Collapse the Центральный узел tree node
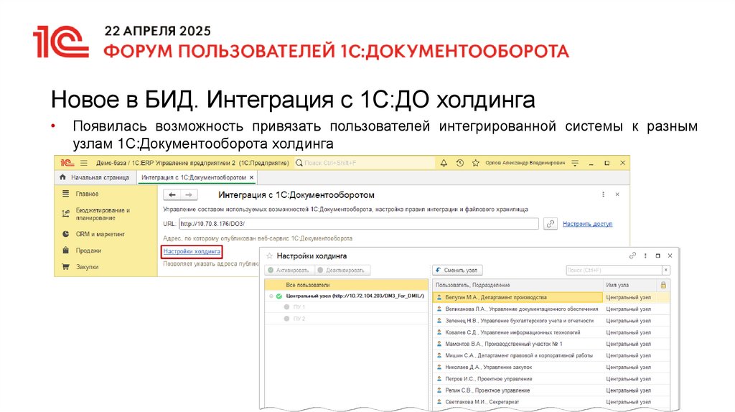735x412 pixels. coord(271,296)
